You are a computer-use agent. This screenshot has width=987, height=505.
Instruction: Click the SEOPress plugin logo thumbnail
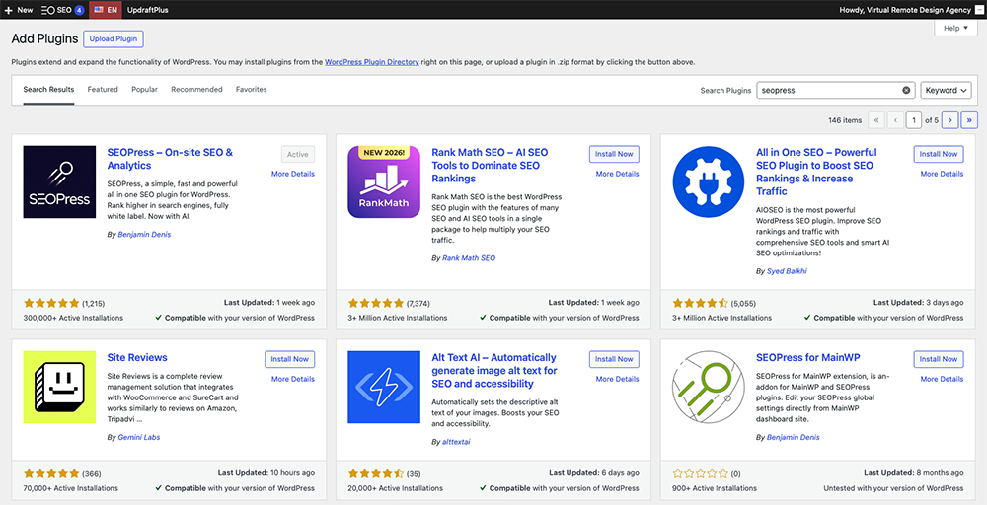pyautogui.click(x=59, y=181)
